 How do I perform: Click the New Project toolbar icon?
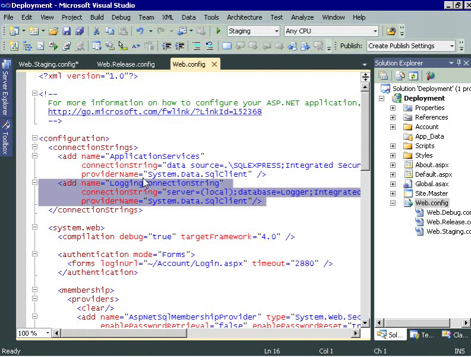pos(14,31)
